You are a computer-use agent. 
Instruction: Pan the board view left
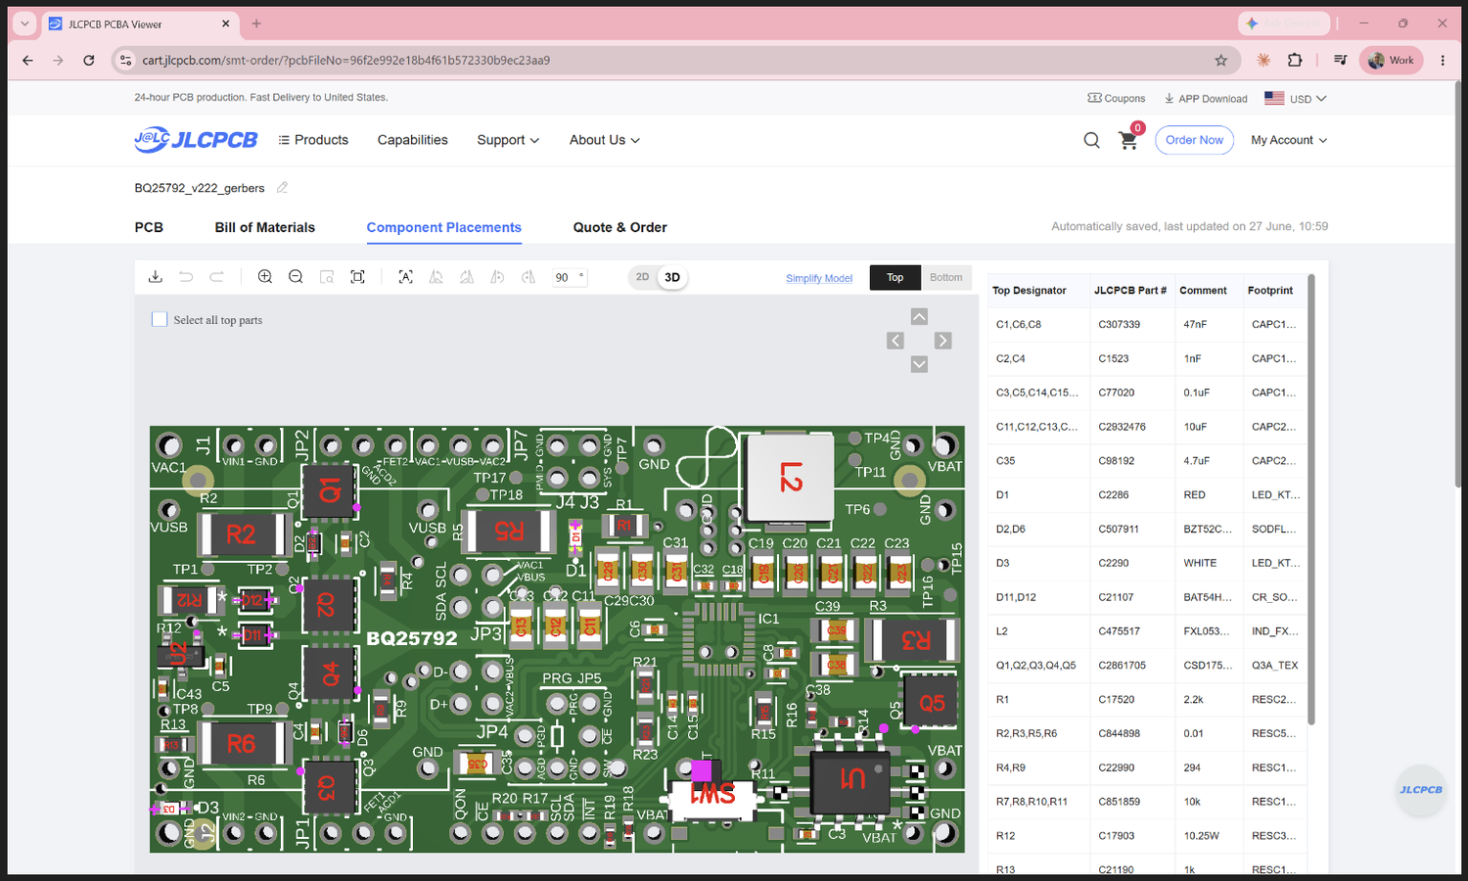(x=895, y=341)
